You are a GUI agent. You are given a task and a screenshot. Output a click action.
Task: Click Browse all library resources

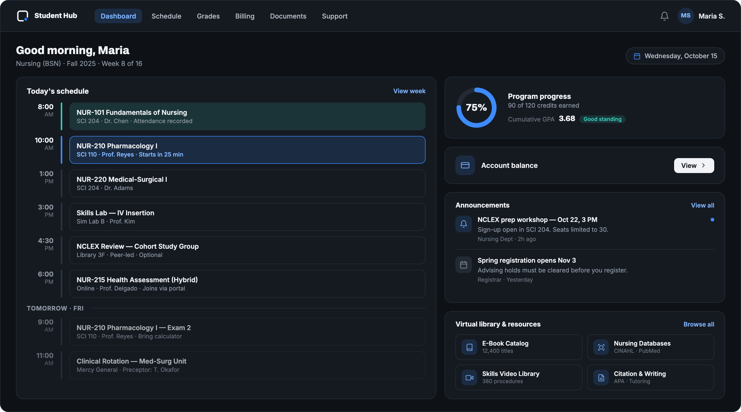pos(699,324)
